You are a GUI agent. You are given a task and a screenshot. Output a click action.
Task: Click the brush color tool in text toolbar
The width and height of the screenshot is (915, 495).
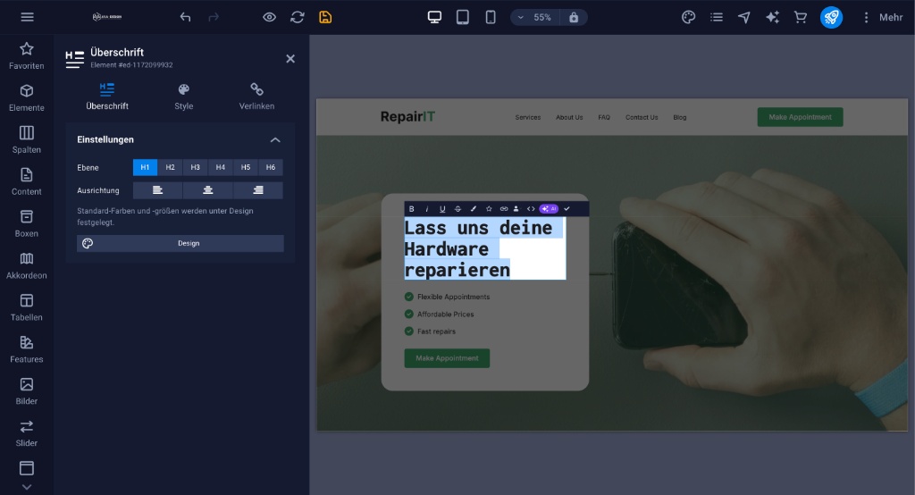click(474, 209)
